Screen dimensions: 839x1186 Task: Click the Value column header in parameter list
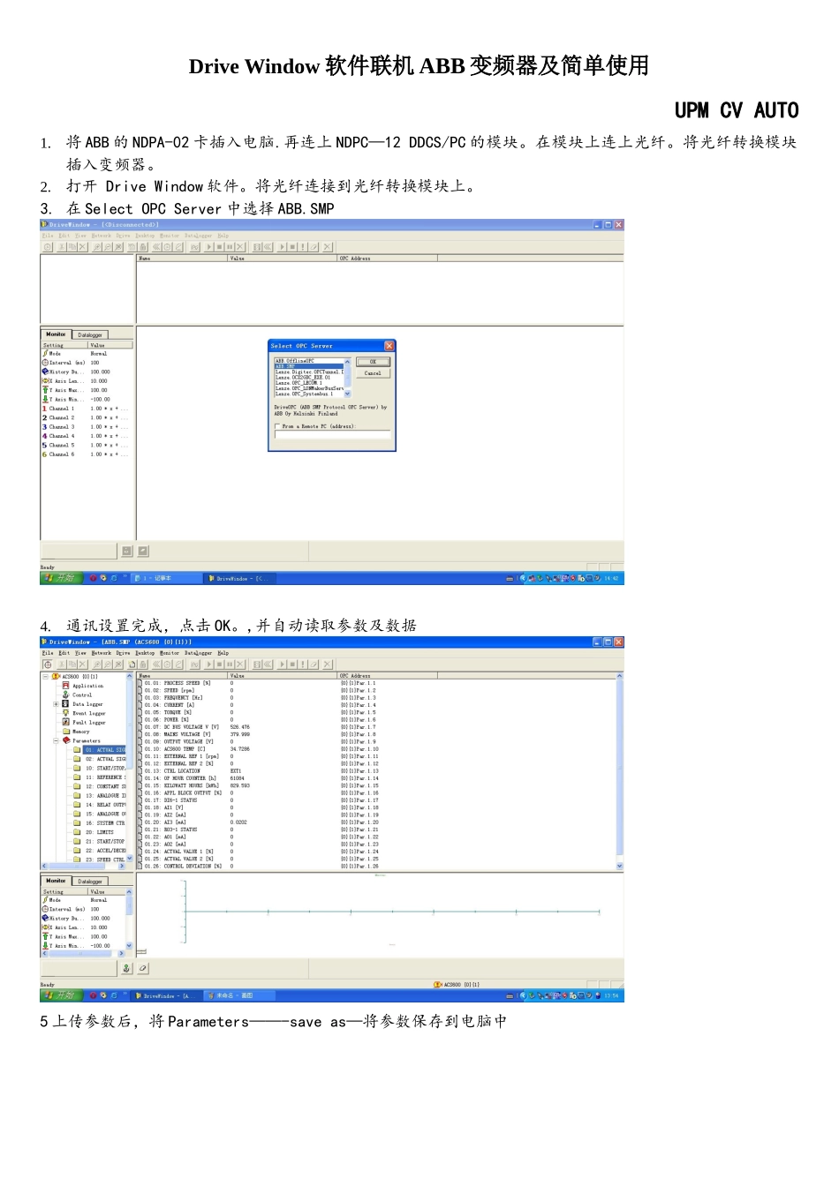click(x=283, y=676)
